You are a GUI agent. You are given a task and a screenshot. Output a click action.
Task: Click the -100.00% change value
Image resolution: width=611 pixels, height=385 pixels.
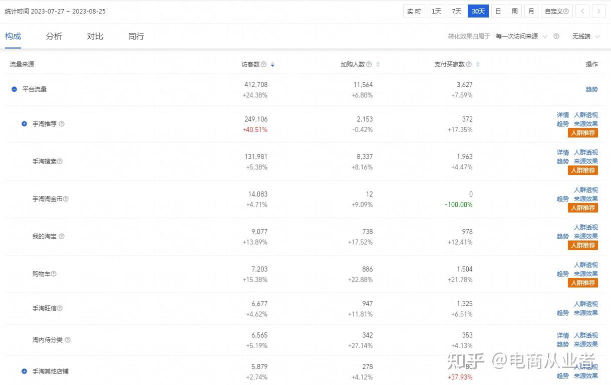point(458,204)
